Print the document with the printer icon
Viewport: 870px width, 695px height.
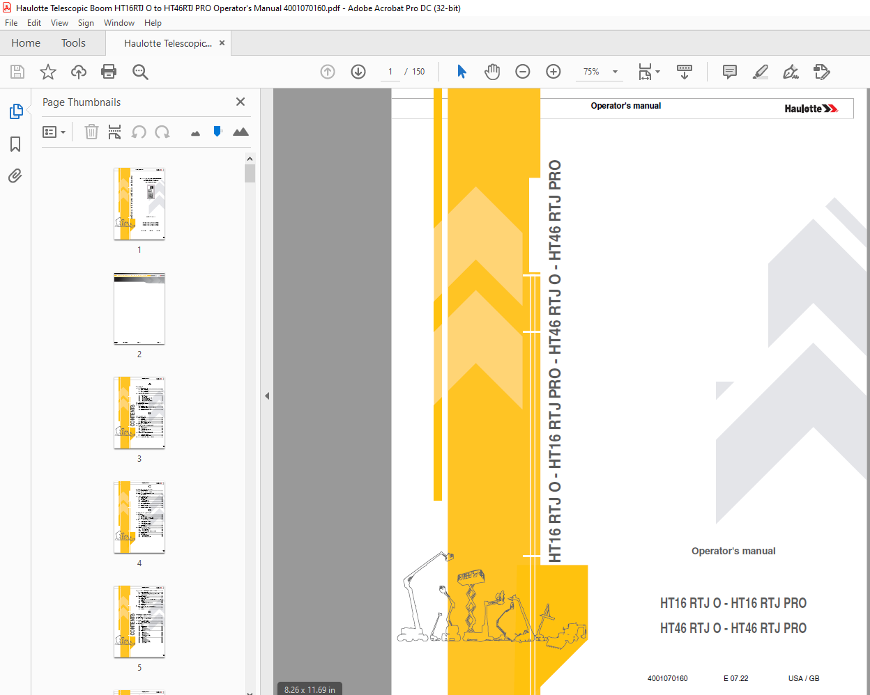pos(109,72)
